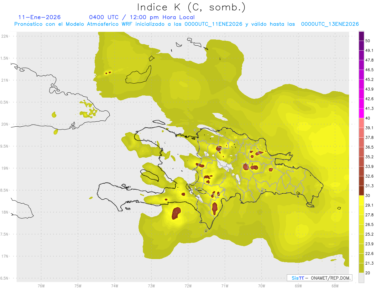The image size is (376, 290).
Task: Pick the legend swatch between 45.2 and 46.5
Action: pyautogui.click(x=362, y=74)
